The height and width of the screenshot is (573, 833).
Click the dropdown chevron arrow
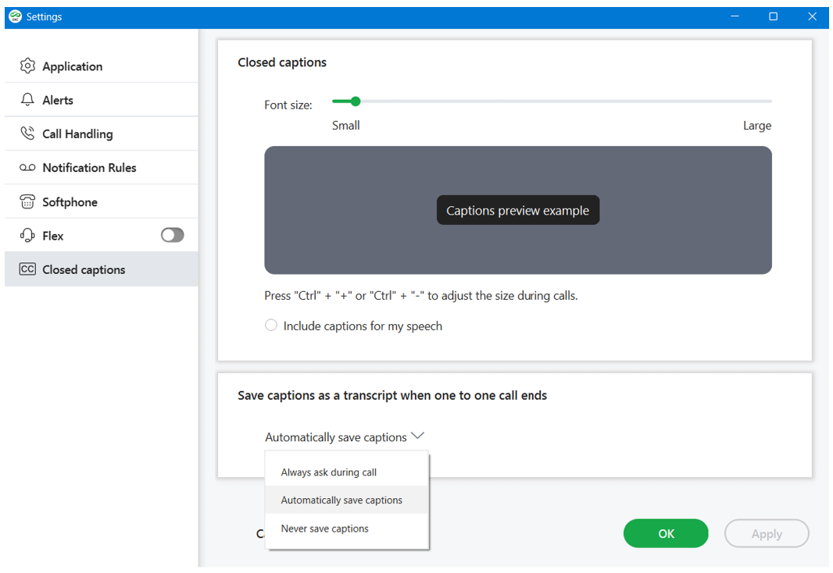click(x=417, y=436)
